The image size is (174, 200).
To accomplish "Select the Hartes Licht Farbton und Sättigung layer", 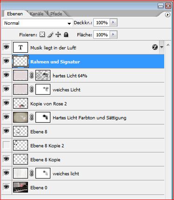I will [x=88, y=117].
